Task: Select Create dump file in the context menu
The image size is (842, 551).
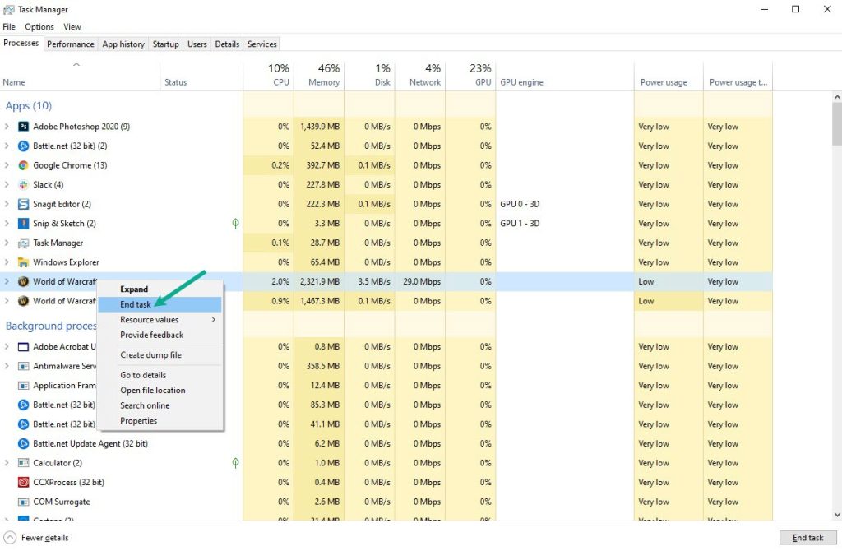Action: (x=160, y=355)
